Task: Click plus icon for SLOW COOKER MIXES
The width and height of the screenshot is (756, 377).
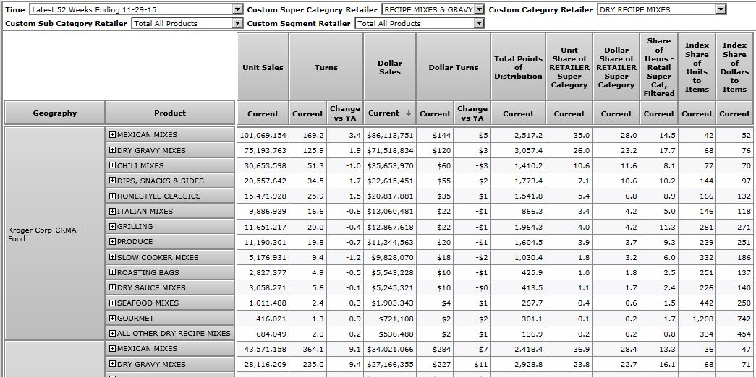Action: pos(112,257)
